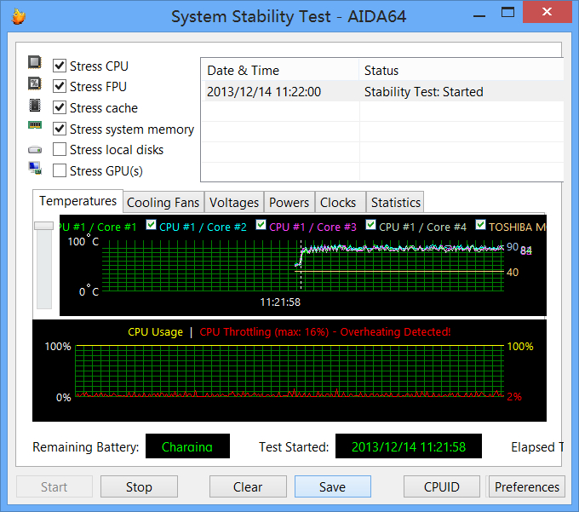Viewport: 579px width, 512px height.
Task: Click the Stability Test: Started status cell
Action: click(x=423, y=92)
